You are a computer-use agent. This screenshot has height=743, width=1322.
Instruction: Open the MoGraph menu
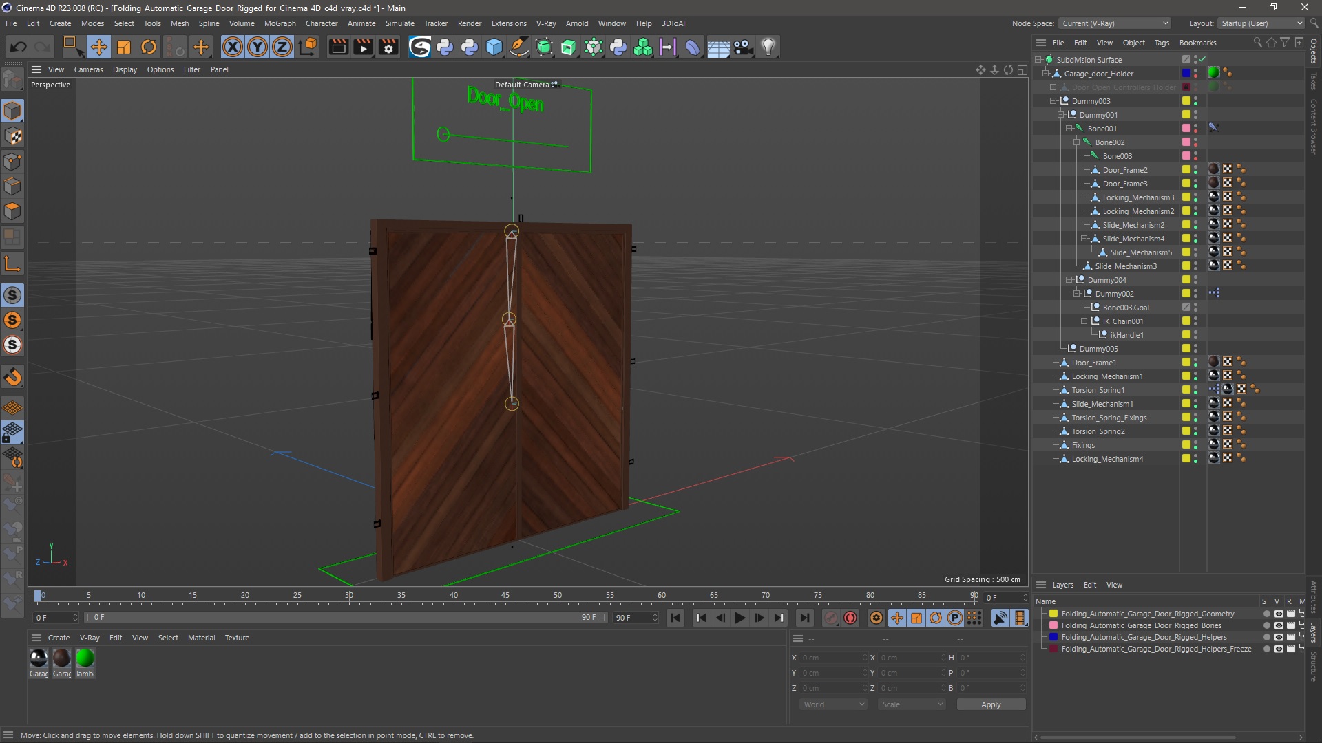coord(280,23)
